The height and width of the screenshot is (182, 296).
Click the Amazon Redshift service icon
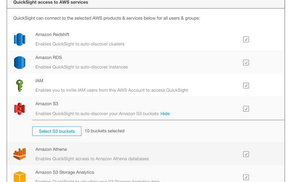pos(19,39)
